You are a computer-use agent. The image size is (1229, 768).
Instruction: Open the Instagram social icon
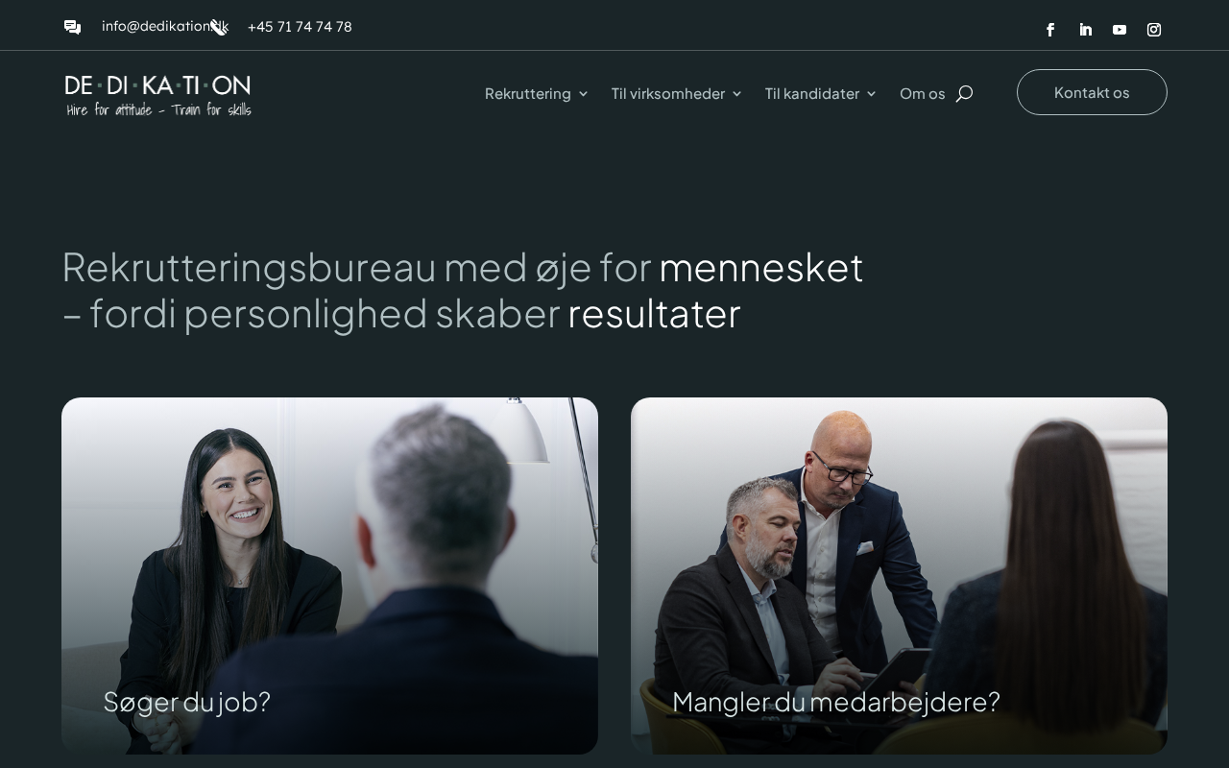click(x=1154, y=30)
